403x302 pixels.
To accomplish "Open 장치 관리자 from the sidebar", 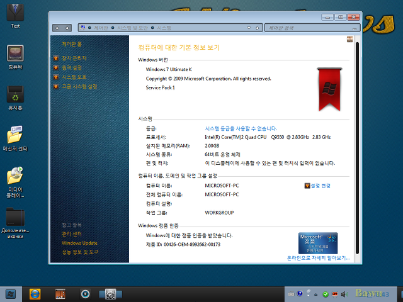I will point(74,59).
